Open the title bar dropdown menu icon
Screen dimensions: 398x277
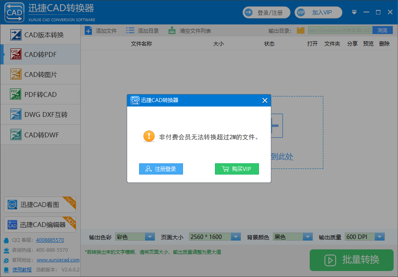coord(354,12)
